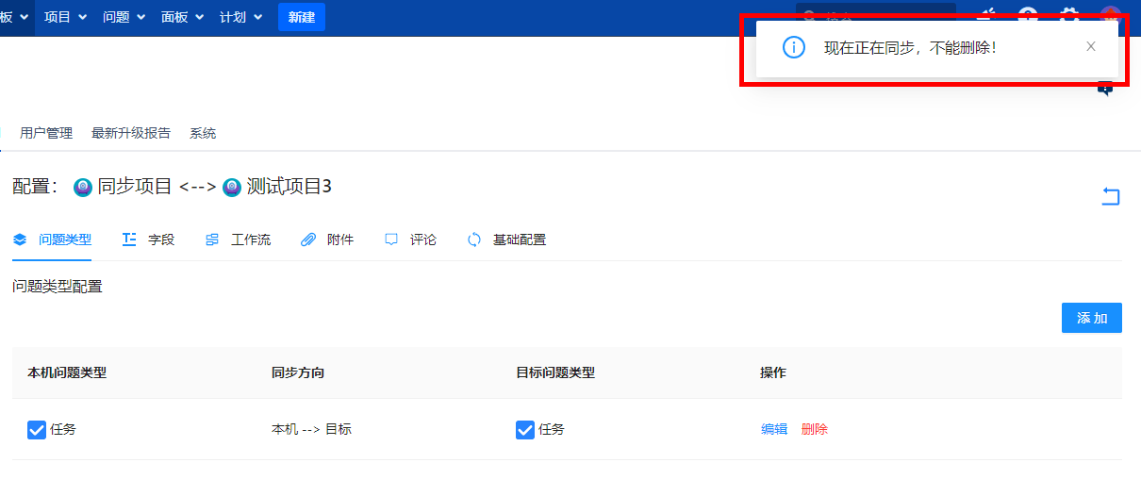Click the paperclip icon for 附件
The width and height of the screenshot is (1141, 496).
(308, 240)
